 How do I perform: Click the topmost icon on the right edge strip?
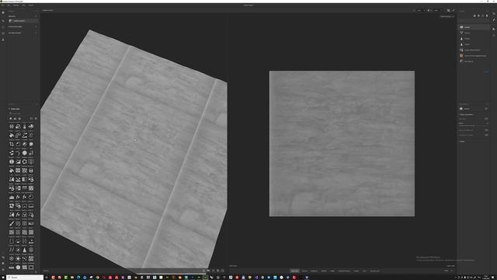(494, 14)
